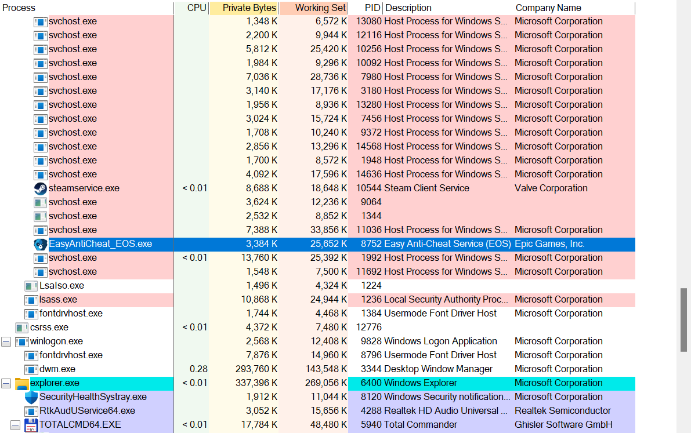Click the lsass.exe process icon
Viewport: 691px width, 433px height.
(x=31, y=300)
